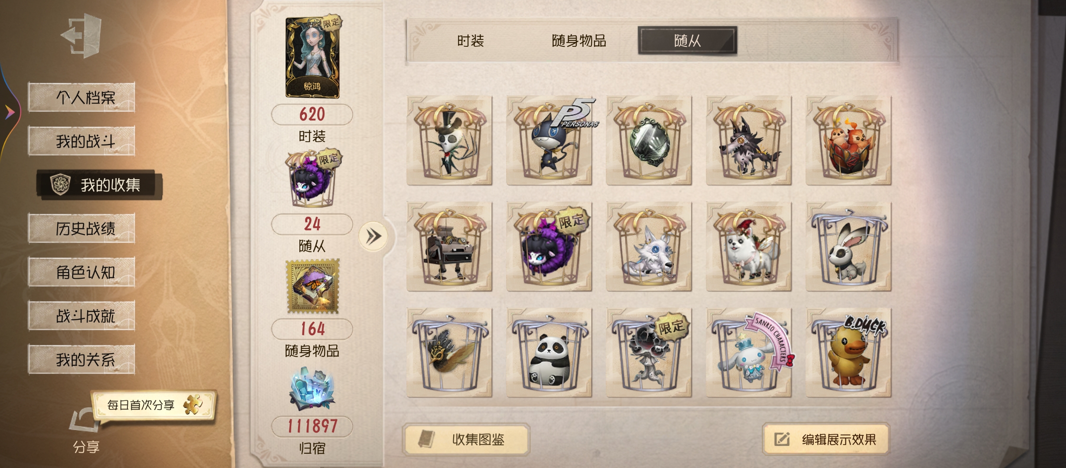This screenshot has width=1066, height=468.
Task: Open the 惊鸿 costume card thumbnail
Action: click(x=313, y=57)
